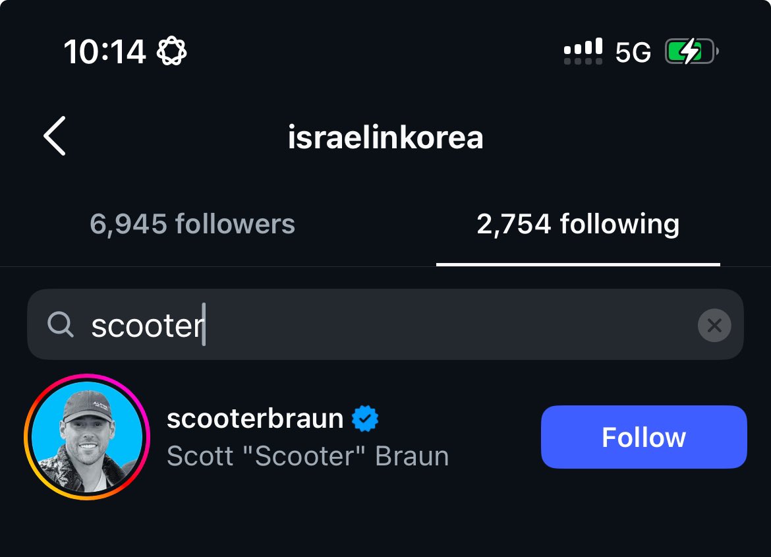Click the typed word scooter in search
Screen dimensions: 771x557
146,325
